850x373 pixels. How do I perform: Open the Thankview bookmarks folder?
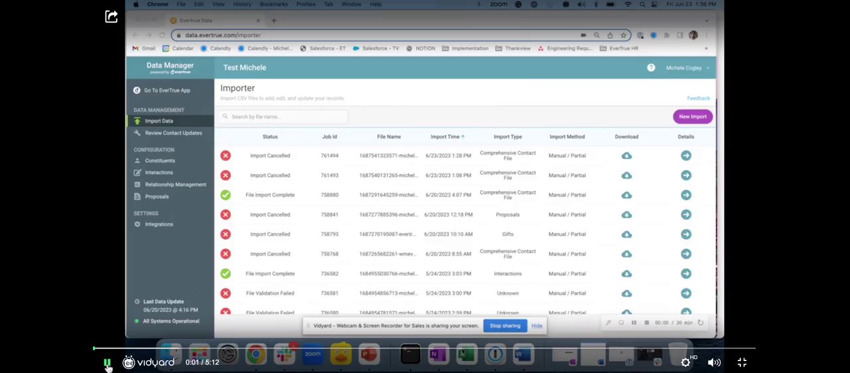tap(513, 48)
